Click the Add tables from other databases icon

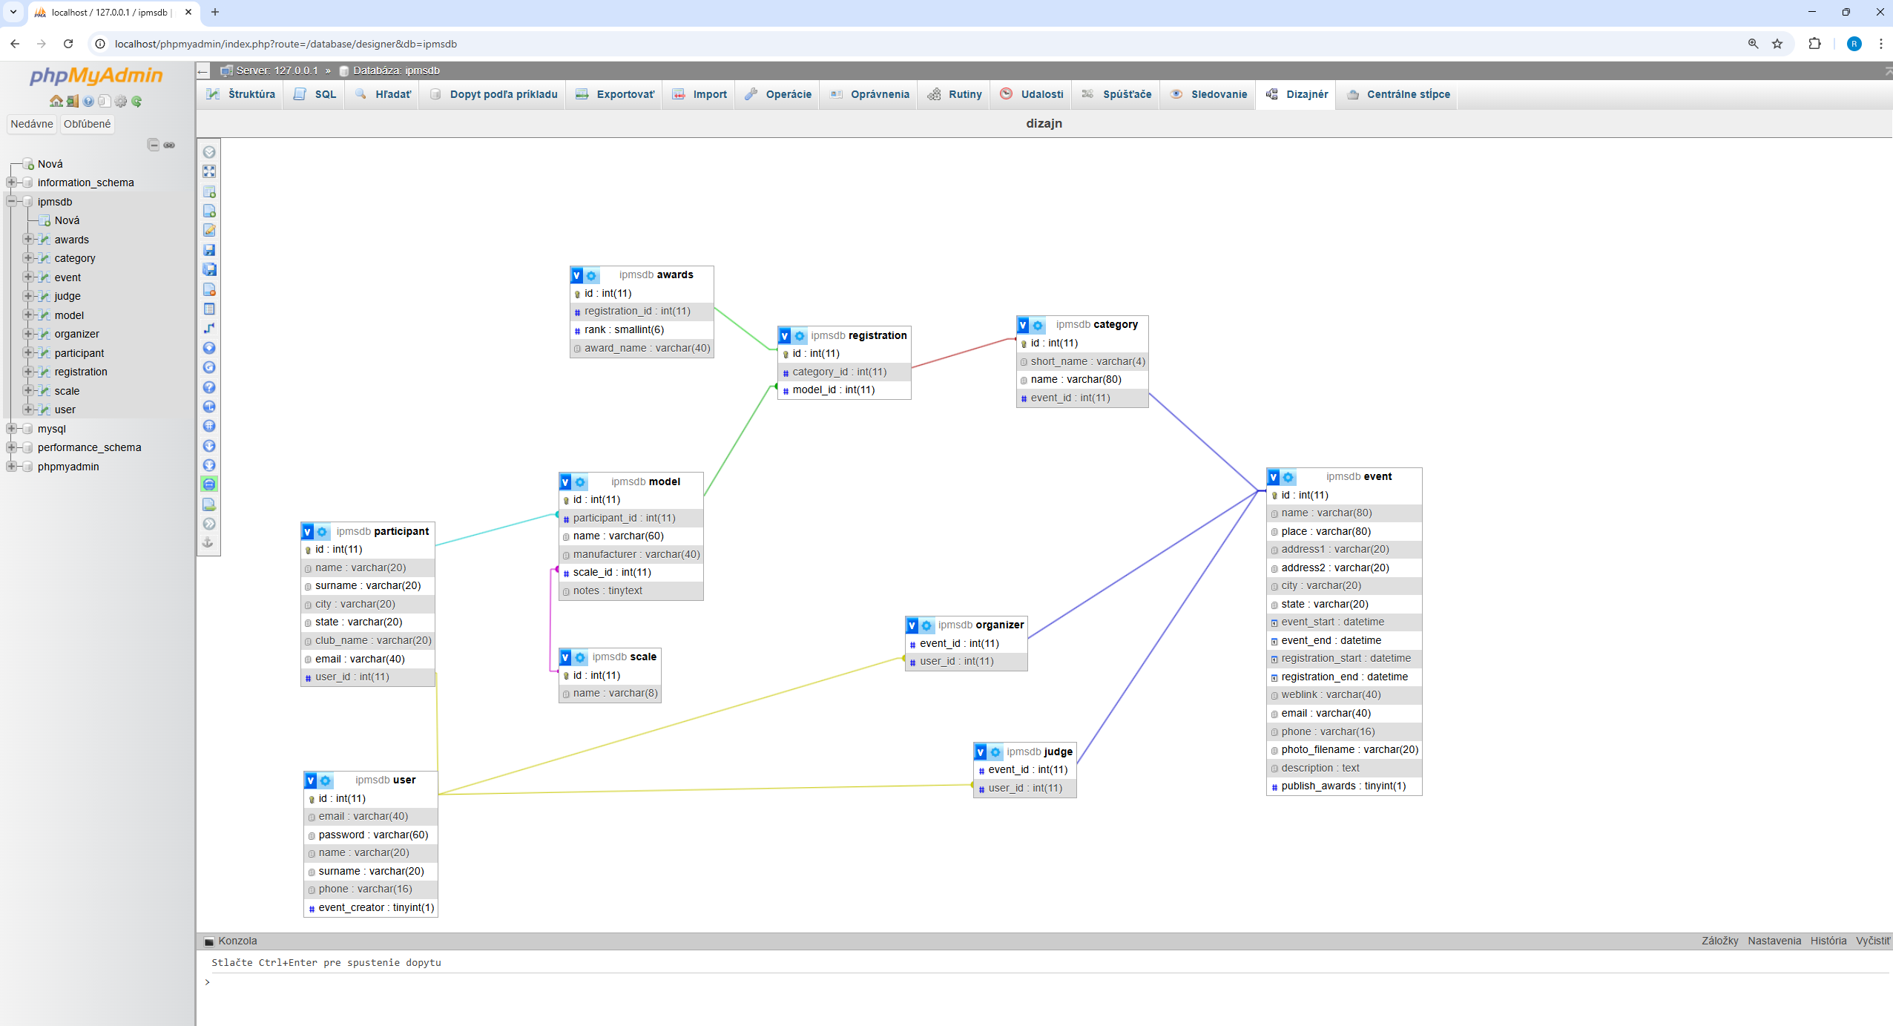[209, 191]
